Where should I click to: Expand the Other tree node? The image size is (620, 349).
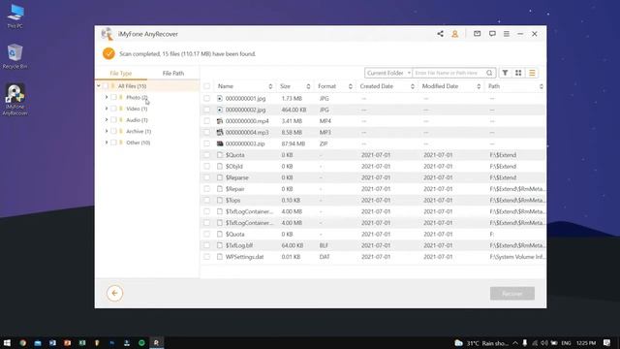coord(107,143)
